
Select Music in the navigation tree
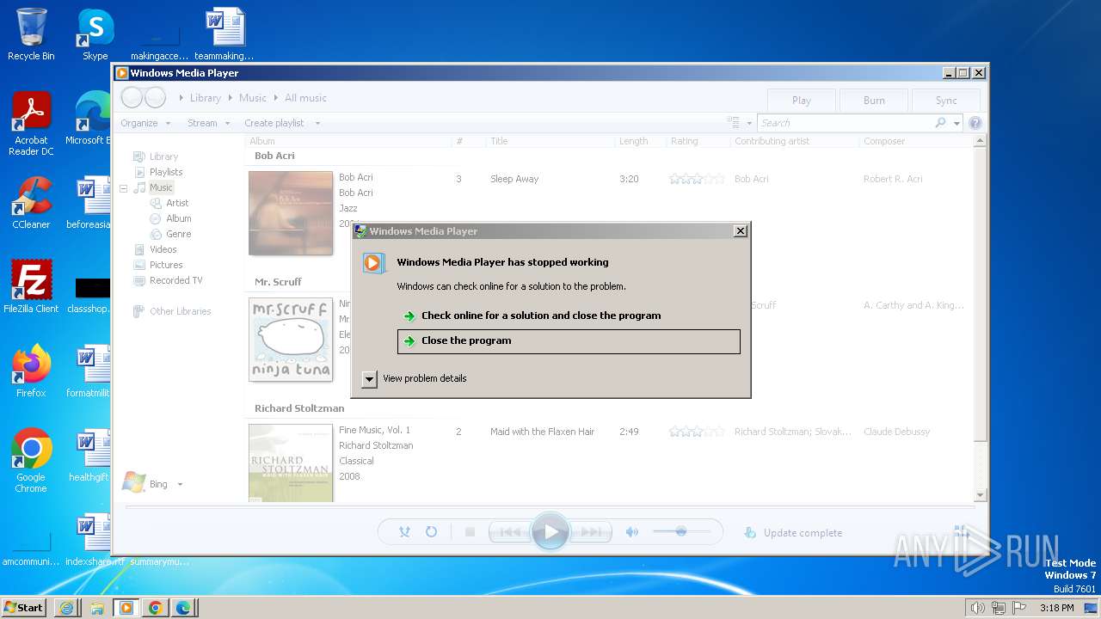tap(161, 187)
